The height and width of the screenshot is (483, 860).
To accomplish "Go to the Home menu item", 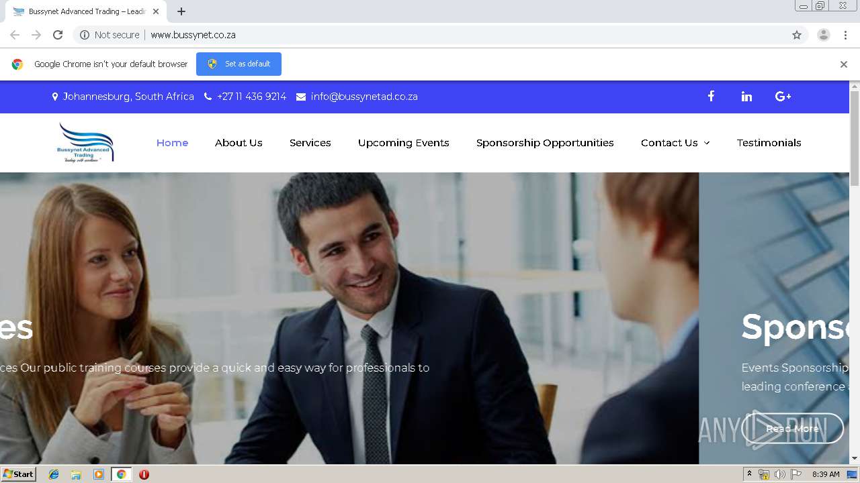I will pos(172,143).
